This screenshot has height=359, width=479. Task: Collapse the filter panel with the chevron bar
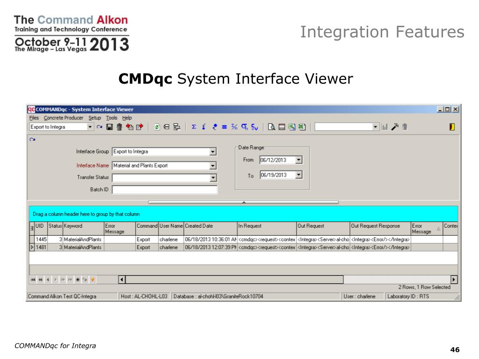click(x=243, y=202)
